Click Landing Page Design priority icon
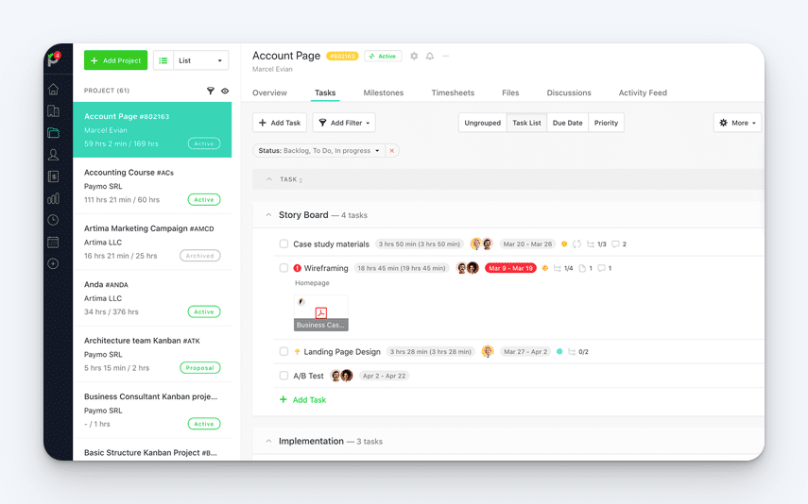This screenshot has height=504, width=808. coord(298,352)
